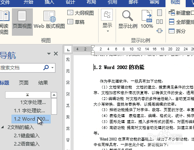Switch to Read Mode view

(x=4, y=22)
